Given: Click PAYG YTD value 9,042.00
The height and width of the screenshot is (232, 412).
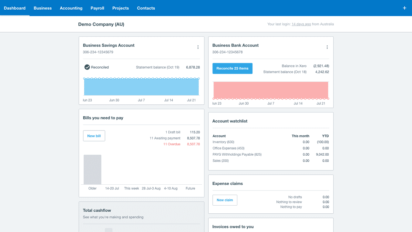Looking at the screenshot, I should [322, 154].
